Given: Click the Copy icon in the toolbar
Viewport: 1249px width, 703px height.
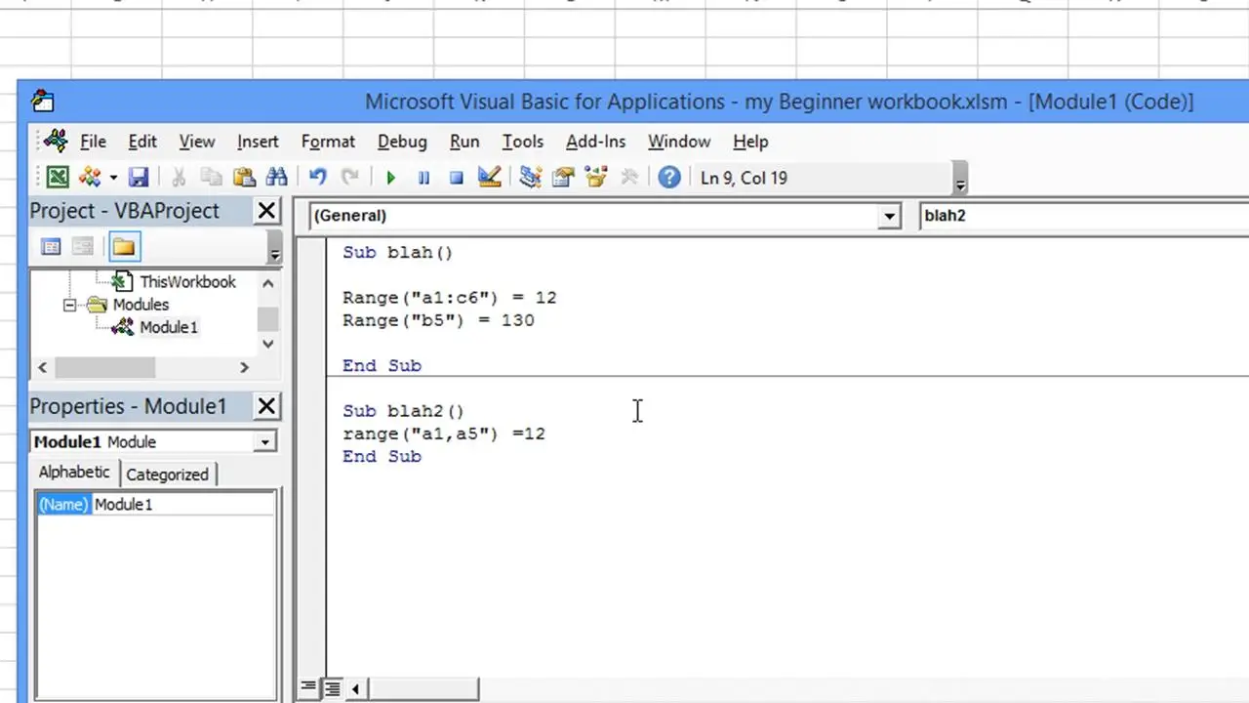Looking at the screenshot, I should pyautogui.click(x=211, y=178).
